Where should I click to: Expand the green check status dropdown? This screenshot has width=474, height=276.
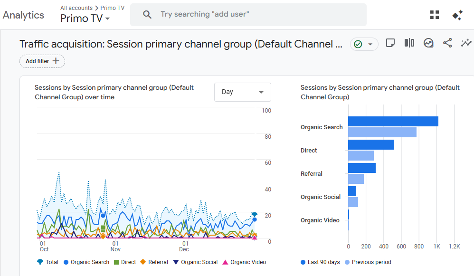point(364,44)
